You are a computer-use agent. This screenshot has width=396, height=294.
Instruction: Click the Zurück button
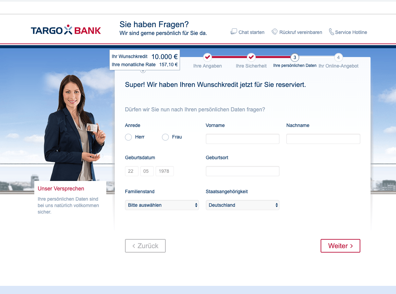tap(145, 246)
